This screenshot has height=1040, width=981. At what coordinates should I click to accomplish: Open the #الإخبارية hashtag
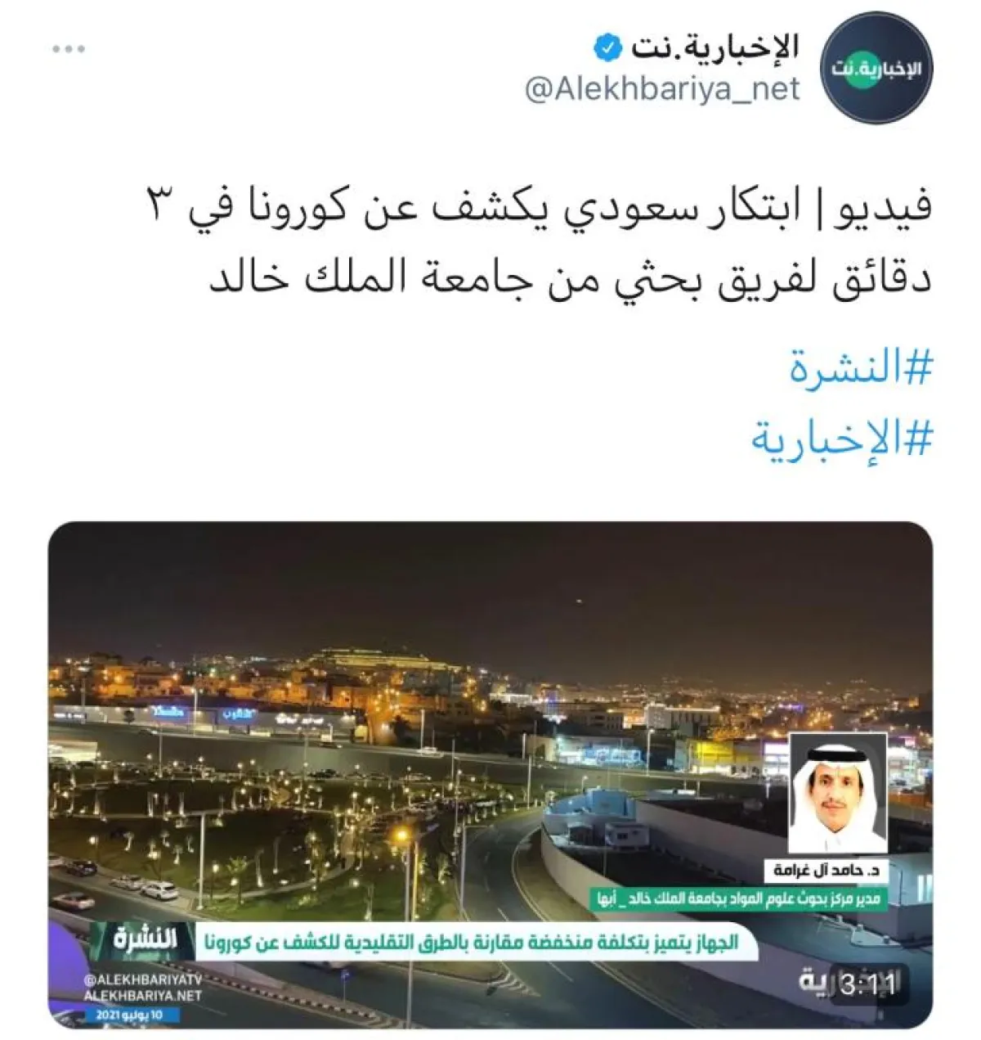point(842,438)
